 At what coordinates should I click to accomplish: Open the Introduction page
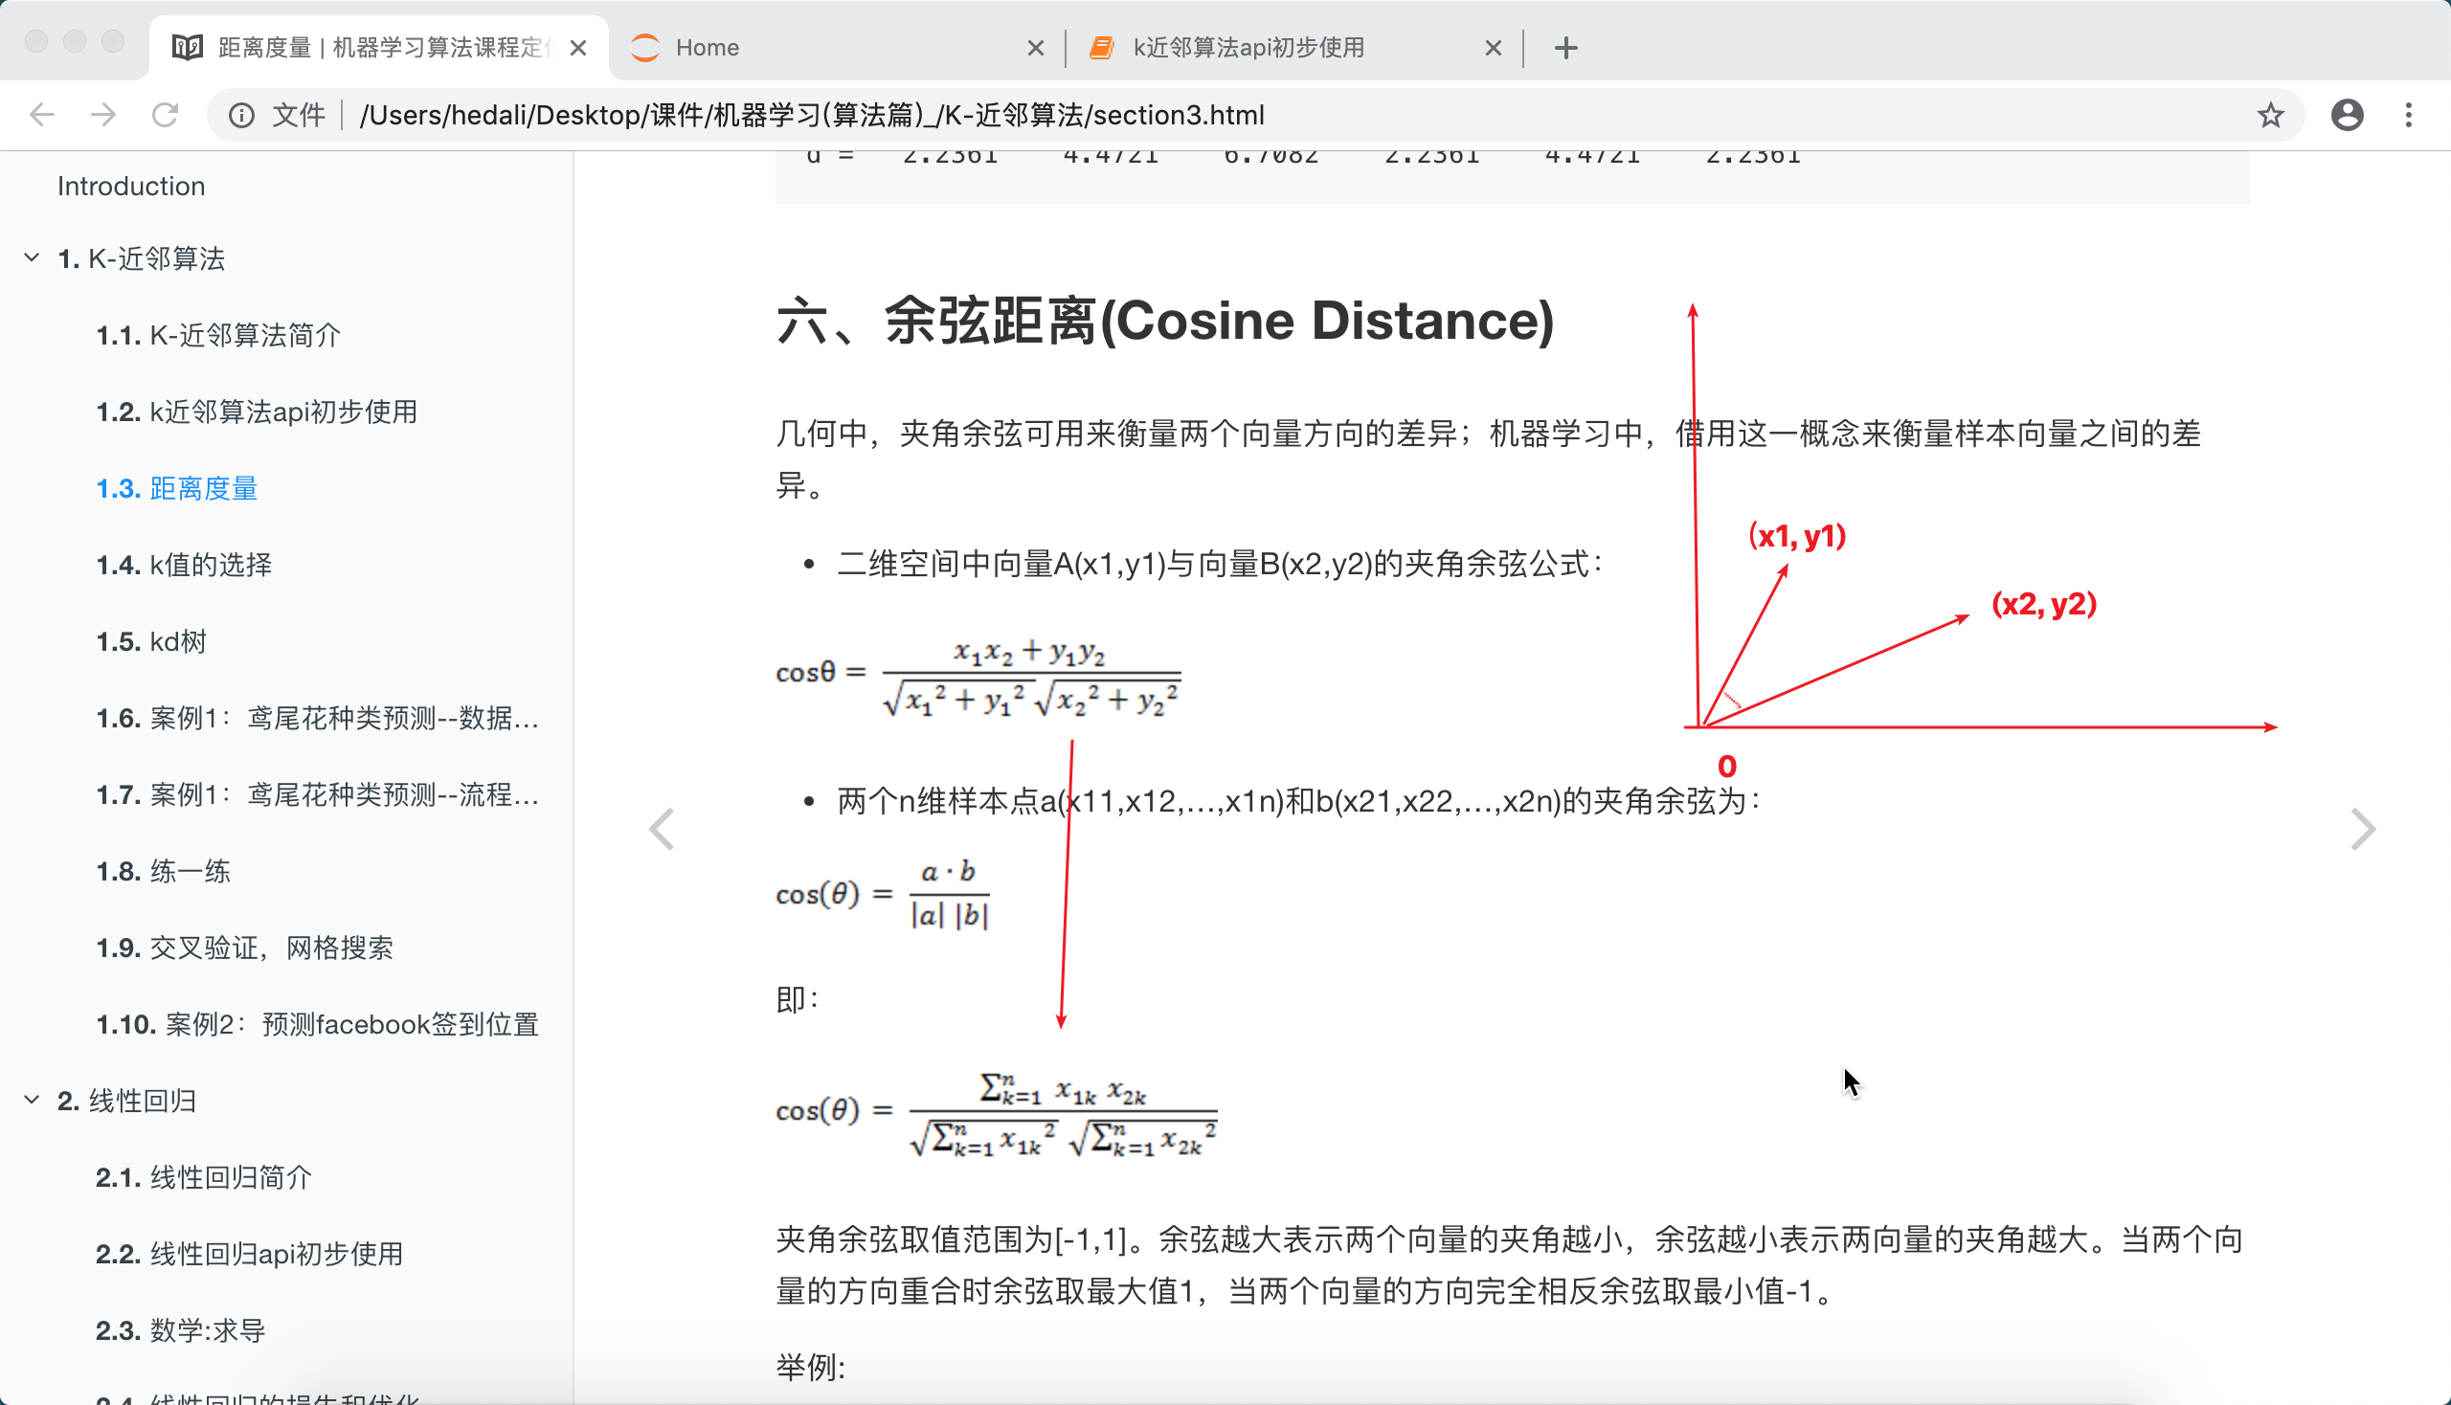pyautogui.click(x=131, y=186)
